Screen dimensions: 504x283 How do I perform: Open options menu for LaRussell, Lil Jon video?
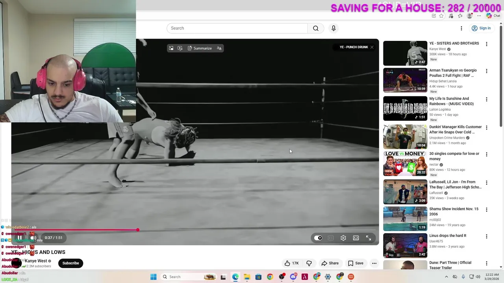click(487, 183)
